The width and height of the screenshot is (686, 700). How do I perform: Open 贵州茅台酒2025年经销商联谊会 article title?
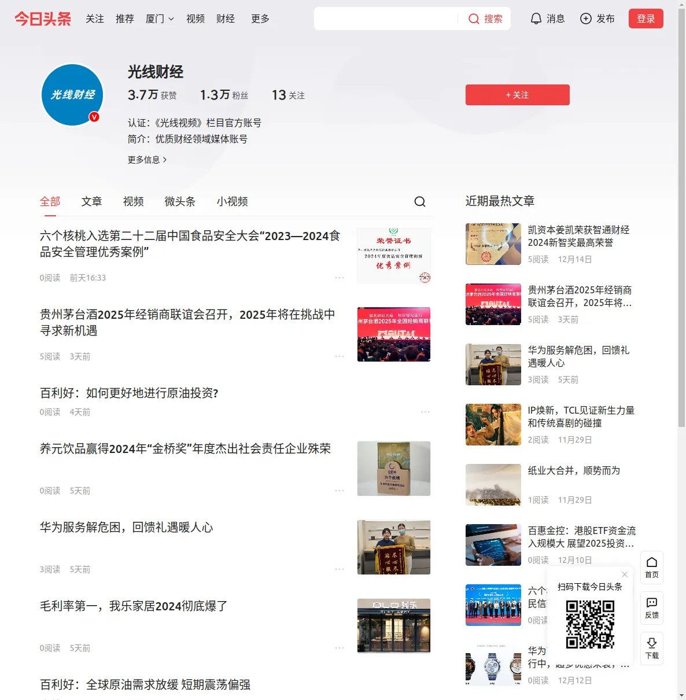coord(187,322)
